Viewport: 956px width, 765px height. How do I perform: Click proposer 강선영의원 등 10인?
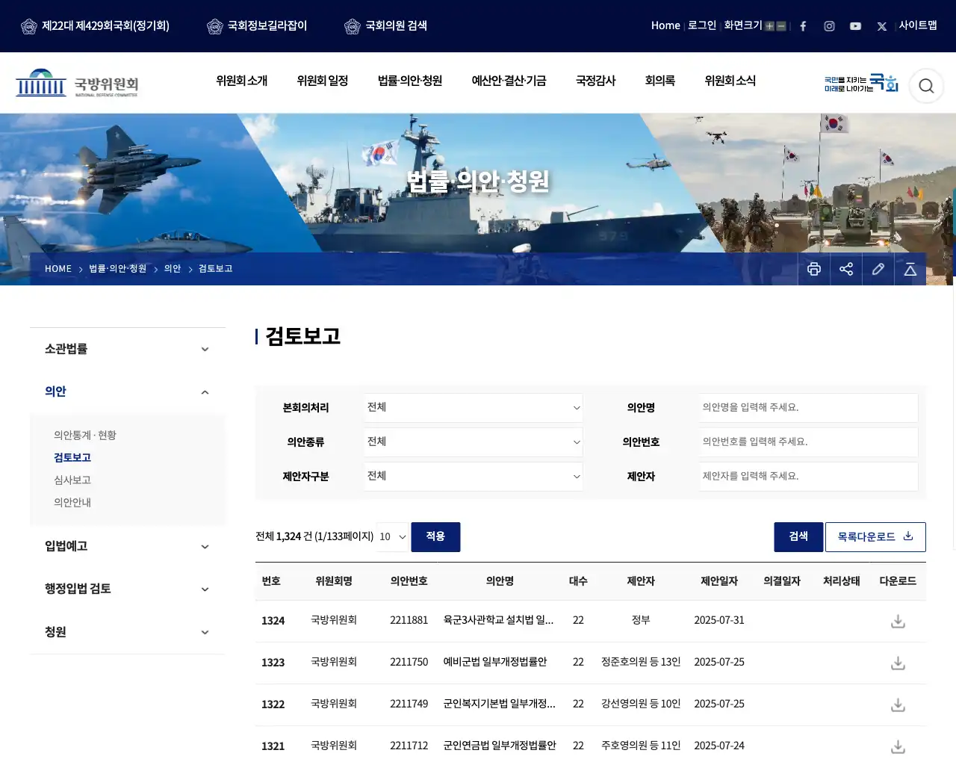tap(641, 704)
